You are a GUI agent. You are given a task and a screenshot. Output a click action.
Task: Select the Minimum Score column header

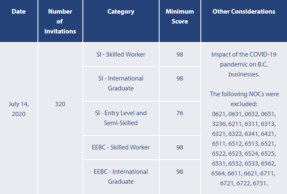tap(180, 17)
